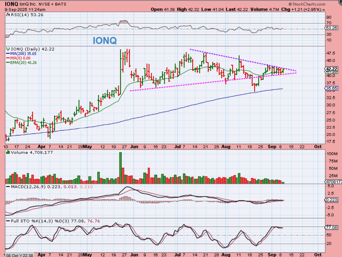The height and width of the screenshot is (257, 342).
Task: Click the 35.65 moving average tag on the price axis
Action: pyautogui.click(x=331, y=88)
